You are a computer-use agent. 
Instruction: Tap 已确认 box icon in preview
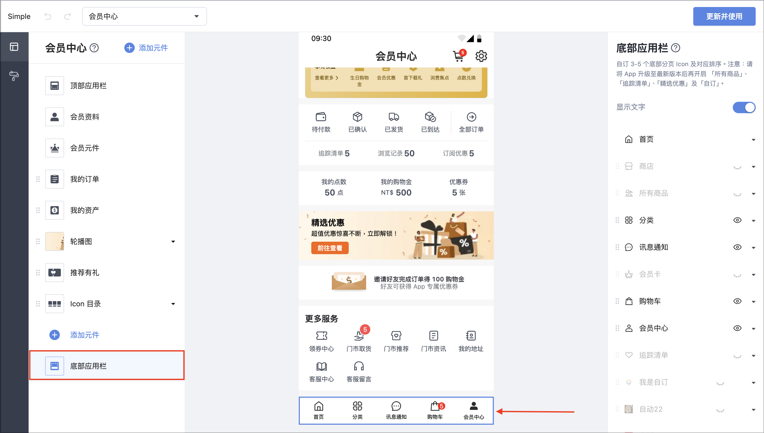click(x=358, y=117)
